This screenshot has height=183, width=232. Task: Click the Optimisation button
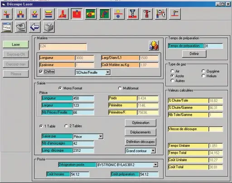click(x=140, y=123)
